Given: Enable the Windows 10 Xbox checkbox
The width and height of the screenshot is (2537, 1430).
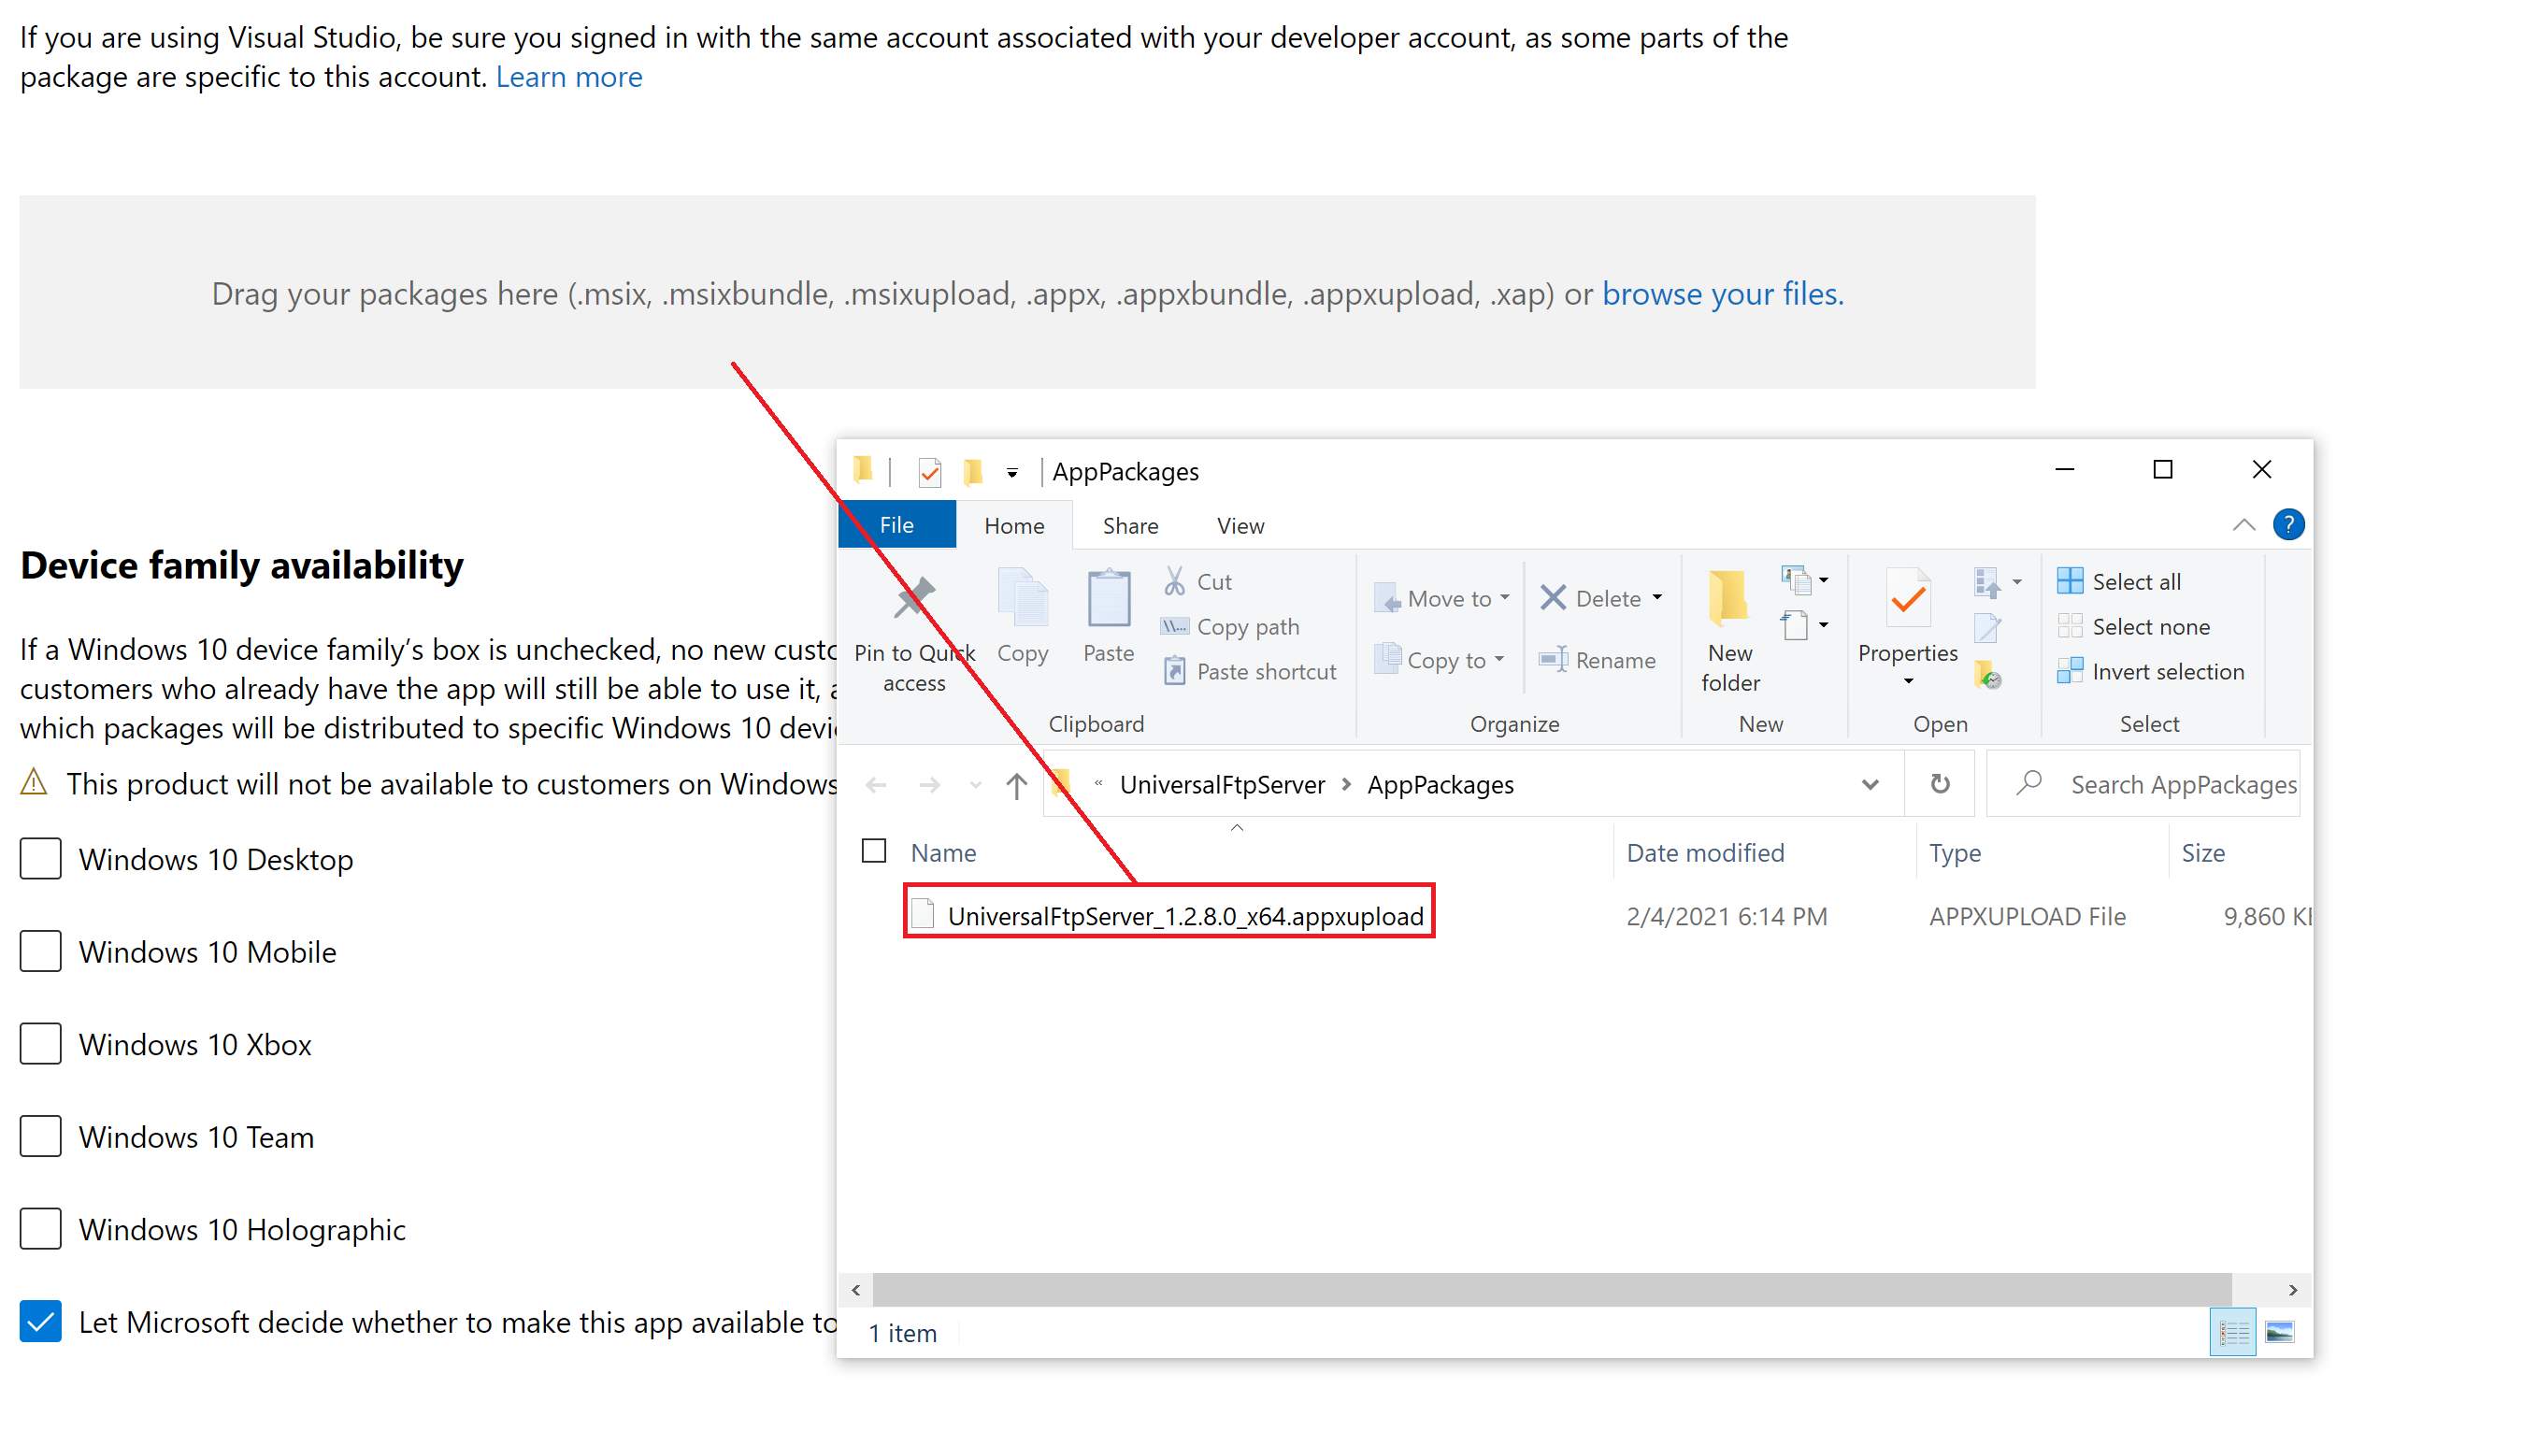Looking at the screenshot, I should pyautogui.click(x=40, y=1044).
